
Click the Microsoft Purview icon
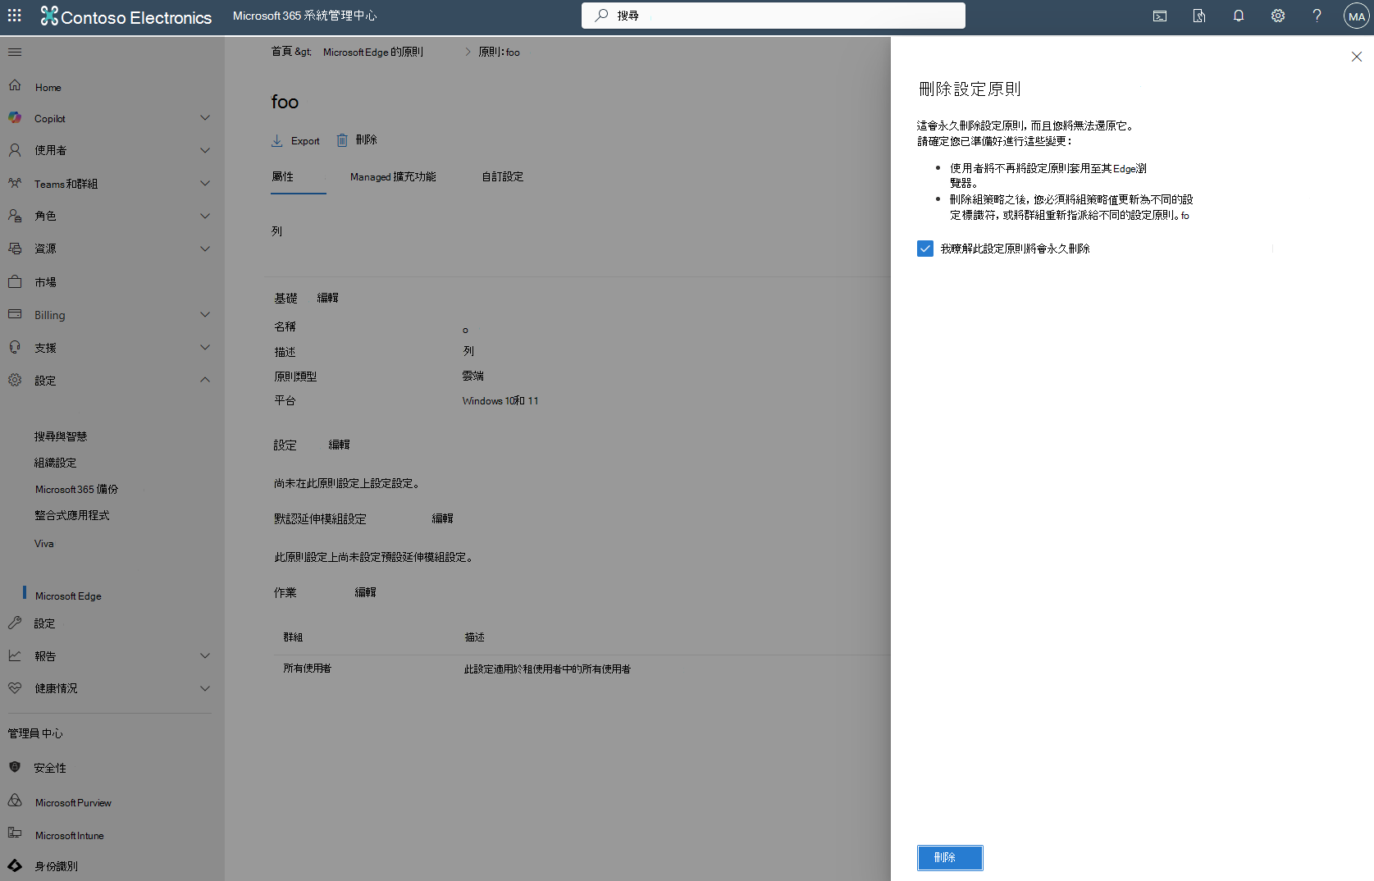(15, 801)
